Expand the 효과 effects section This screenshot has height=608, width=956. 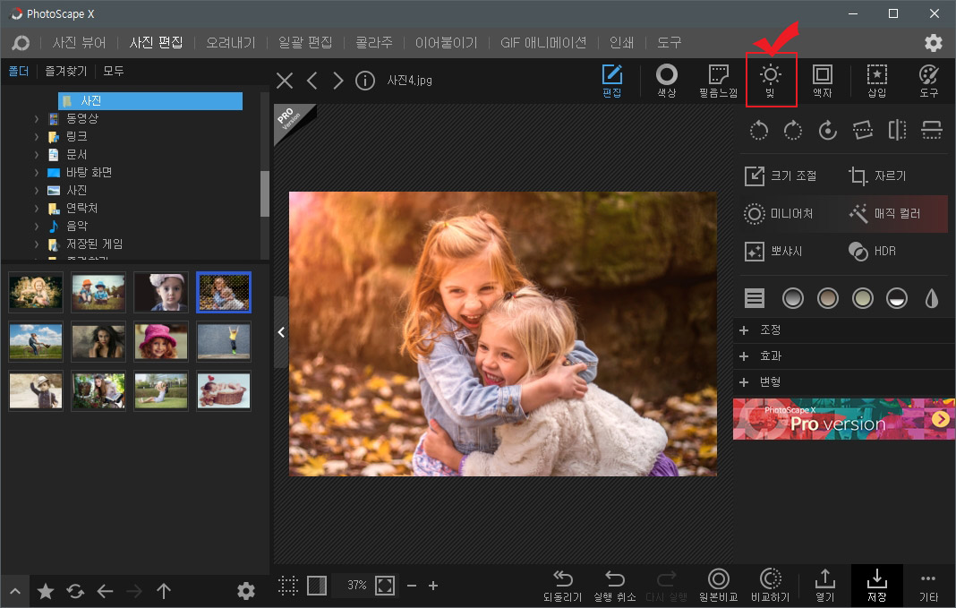tap(844, 356)
